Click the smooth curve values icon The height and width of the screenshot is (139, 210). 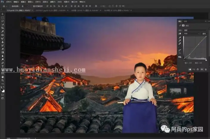click(x=180, y=53)
